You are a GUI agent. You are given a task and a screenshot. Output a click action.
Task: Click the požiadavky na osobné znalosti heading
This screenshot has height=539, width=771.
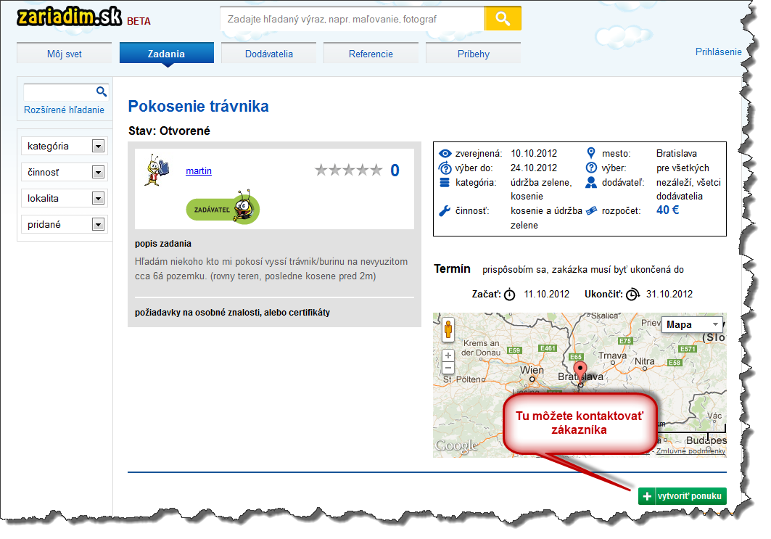[232, 312]
